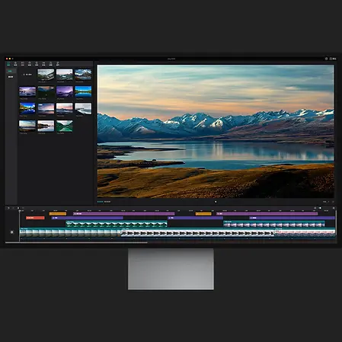342x342 pixels.
Task: Click the undo icon in timeline toolbar
Action: pyautogui.click(x=14, y=208)
